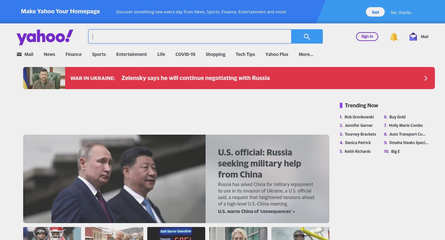Open the blonde woman story thumbnail
This screenshot has width=445, height=240.
coord(238,233)
